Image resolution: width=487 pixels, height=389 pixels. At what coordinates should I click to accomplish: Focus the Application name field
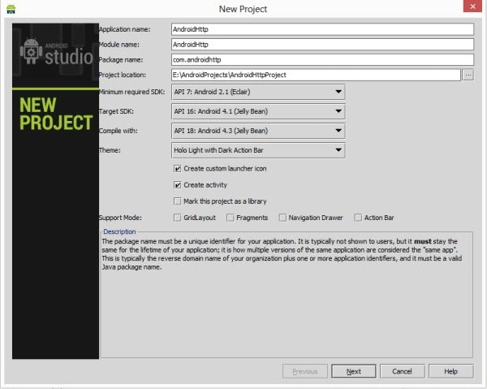322,29
